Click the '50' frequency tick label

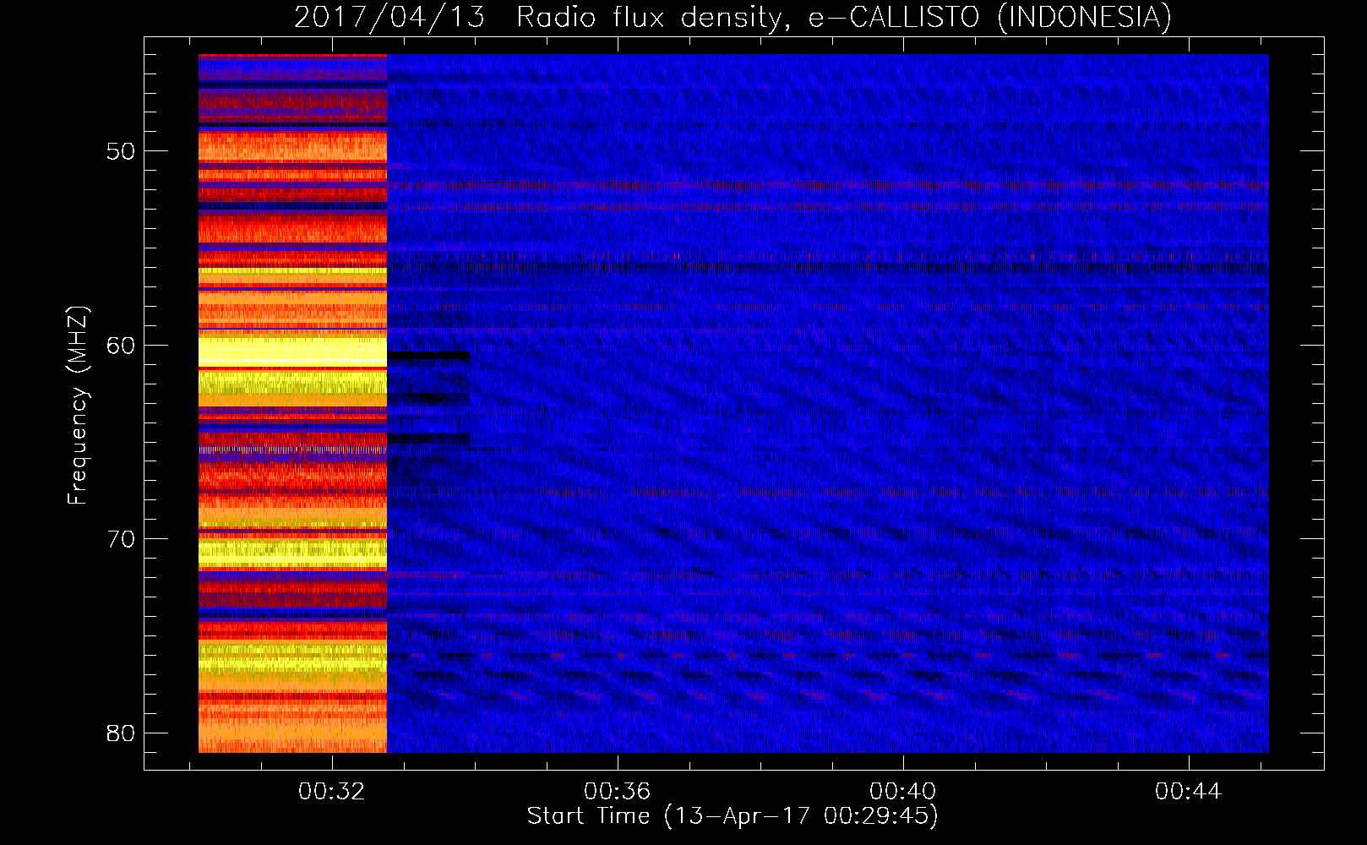click(121, 151)
